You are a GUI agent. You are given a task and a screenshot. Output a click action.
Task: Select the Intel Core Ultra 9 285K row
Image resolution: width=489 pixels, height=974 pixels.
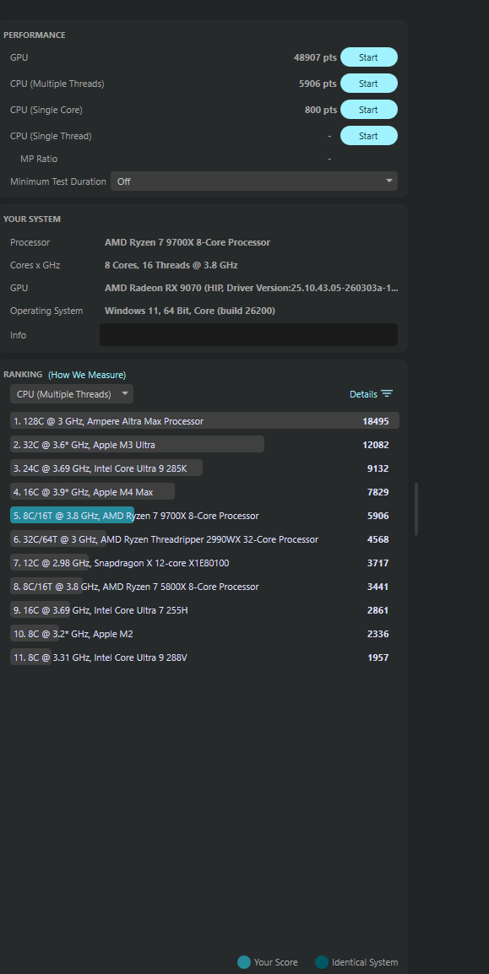[x=204, y=468]
